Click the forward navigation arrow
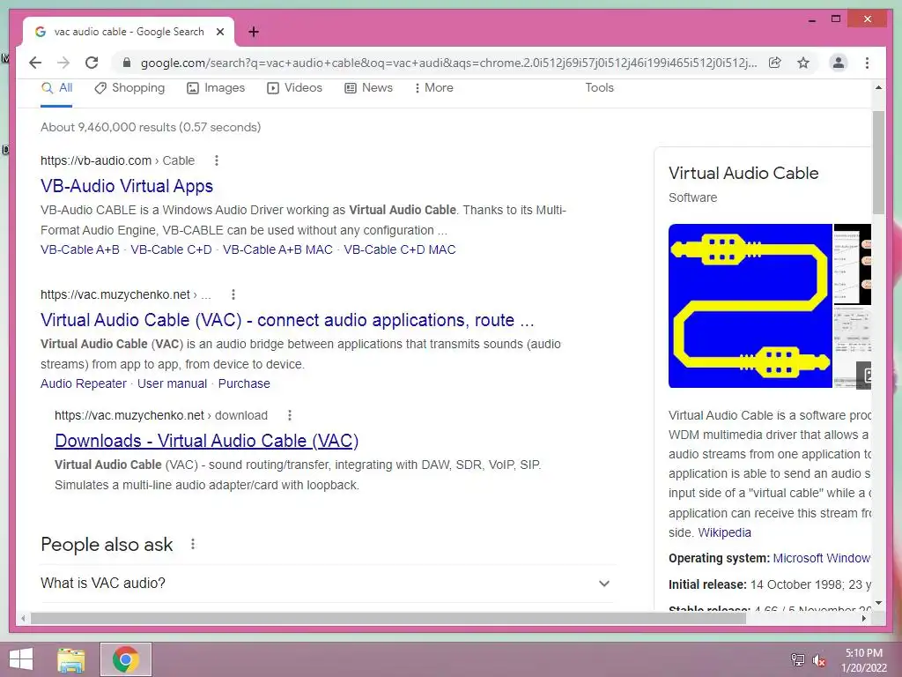The image size is (902, 677). pos(63,63)
